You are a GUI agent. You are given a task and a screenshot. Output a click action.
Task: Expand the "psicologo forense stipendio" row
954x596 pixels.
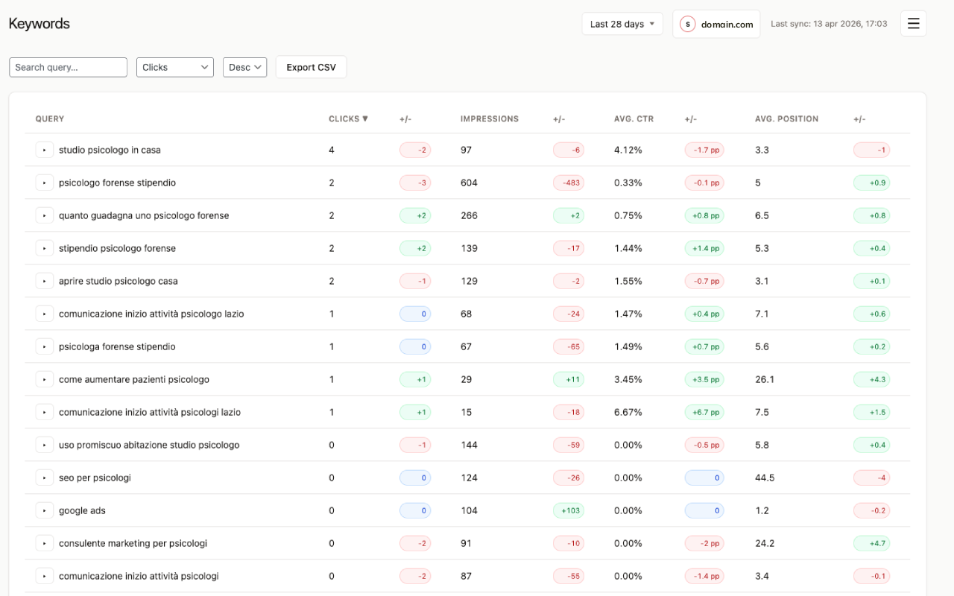(x=44, y=183)
